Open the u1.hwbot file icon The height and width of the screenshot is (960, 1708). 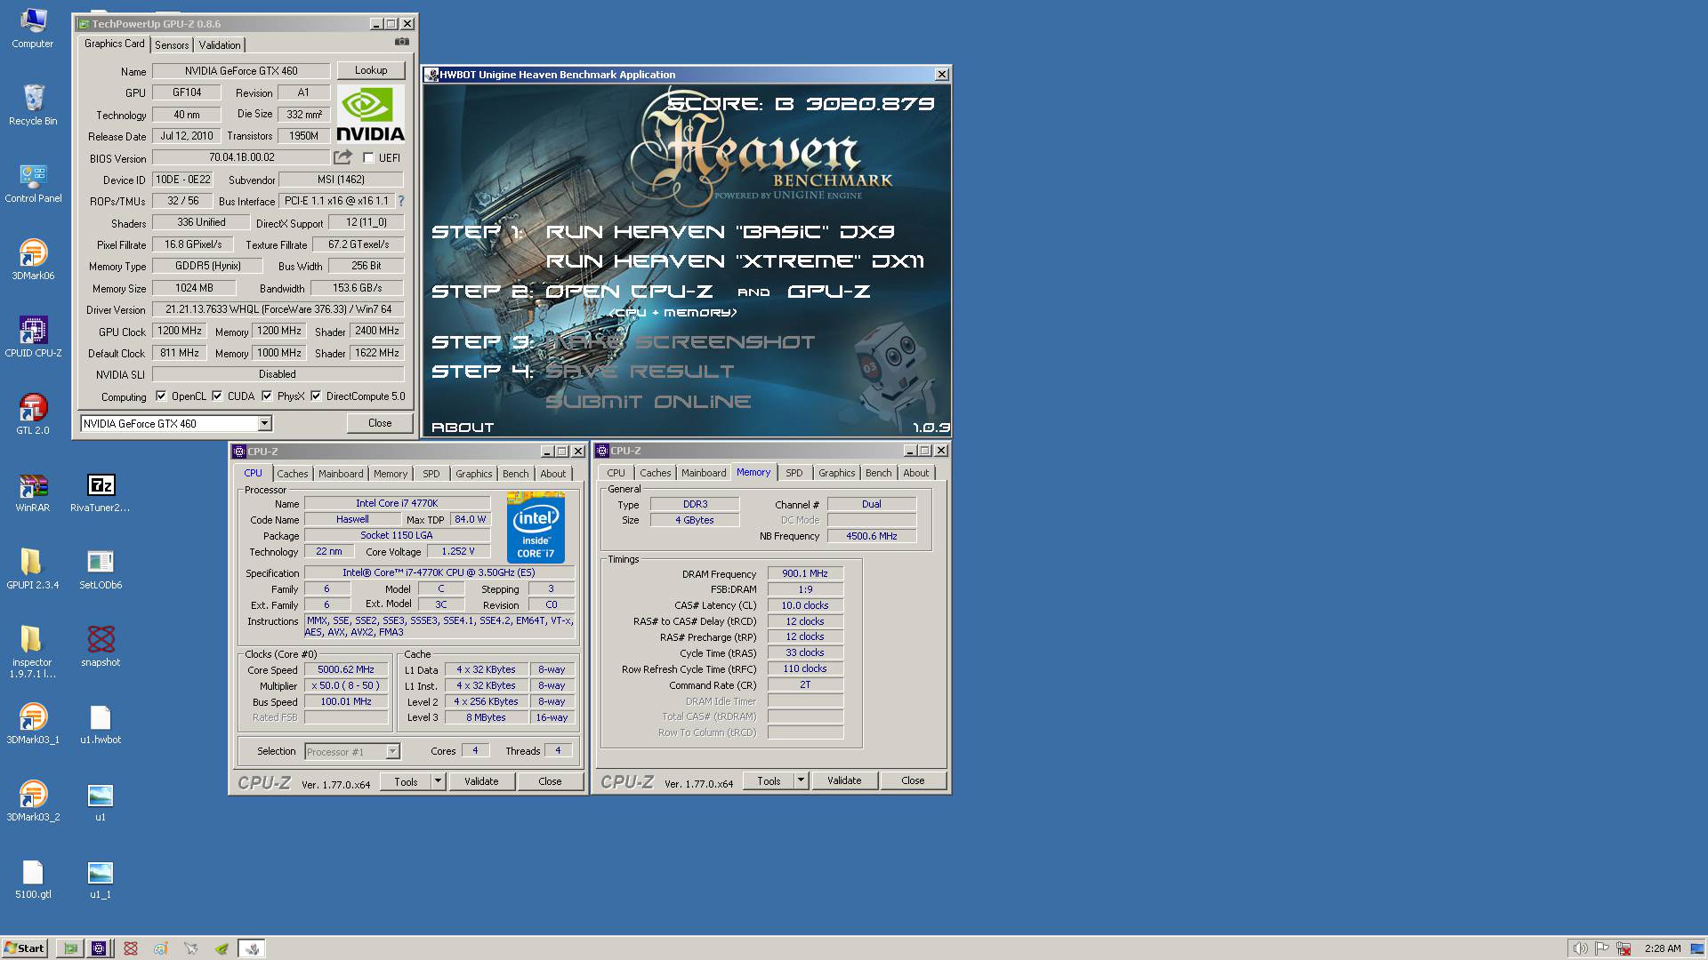(x=101, y=724)
